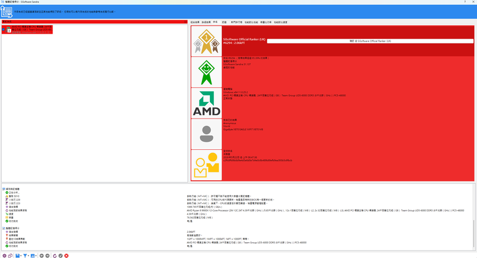Click the benchmark icon in the blue header
This screenshot has width=477, height=258.
pyautogui.click(x=6, y=12)
